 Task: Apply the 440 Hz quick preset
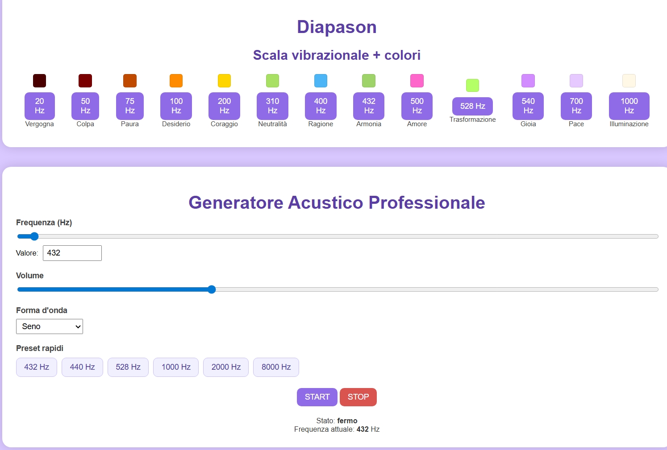tap(82, 367)
